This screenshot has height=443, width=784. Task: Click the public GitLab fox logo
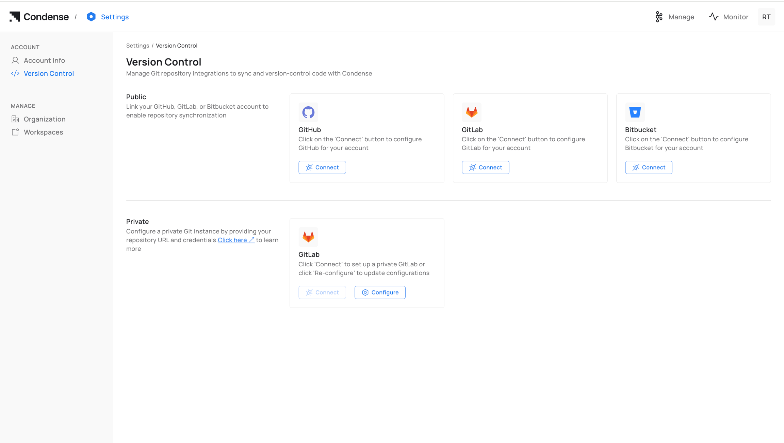[x=471, y=112]
